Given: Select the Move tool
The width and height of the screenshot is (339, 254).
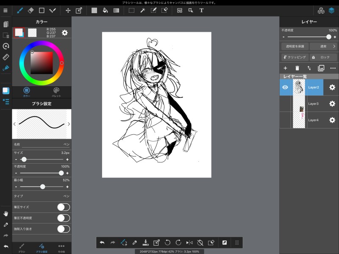Looking at the screenshot, I should pyautogui.click(x=68, y=10).
